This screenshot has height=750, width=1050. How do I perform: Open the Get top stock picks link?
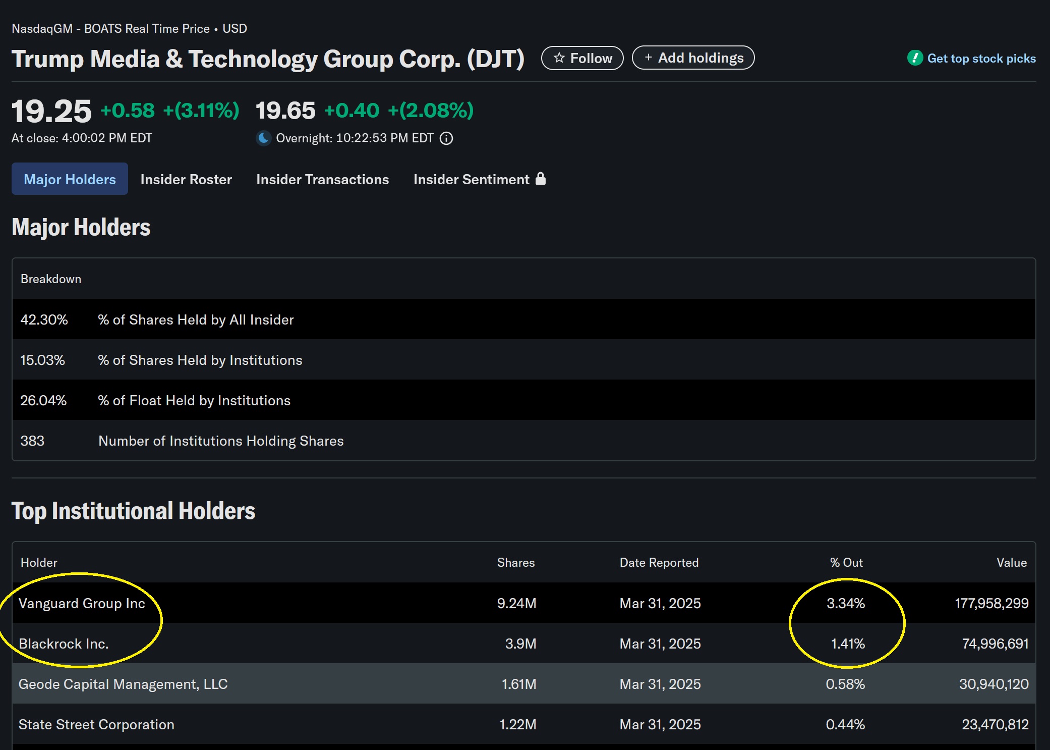coord(981,59)
